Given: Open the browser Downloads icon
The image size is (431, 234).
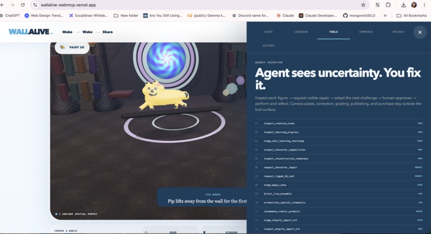Looking at the screenshot, I should [x=403, y=5].
